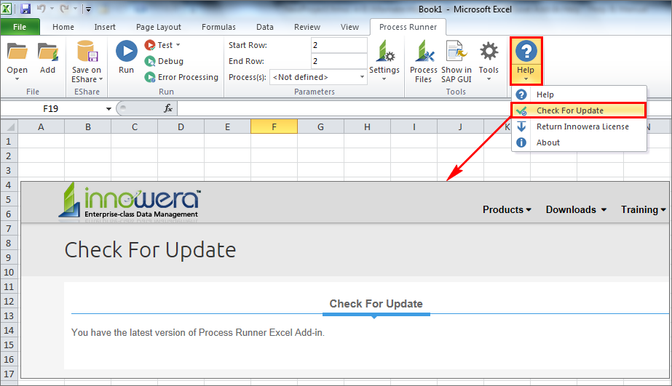Switch to the Formulas ribbon tab

point(218,27)
